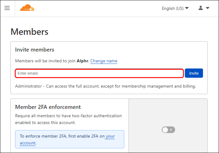Expand the arrow beside English (US)
219x153 pixels.
tap(187, 8)
